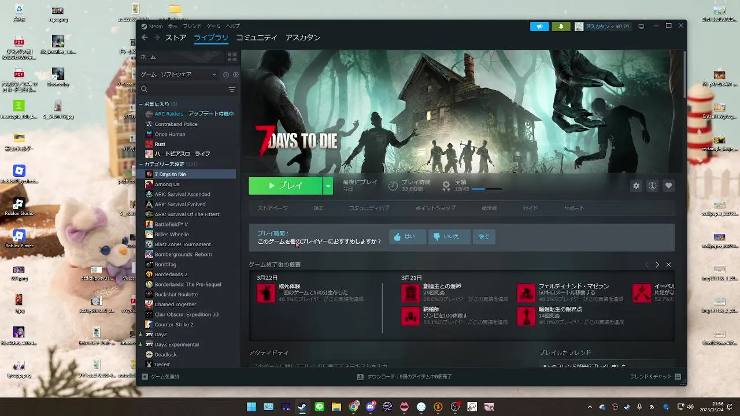Viewport: 740px width, 416px height.
Task: Show previous post-game summary with left arrow
Action: pos(647,265)
